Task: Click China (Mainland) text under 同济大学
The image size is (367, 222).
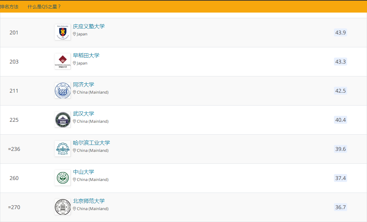Action: (93, 92)
